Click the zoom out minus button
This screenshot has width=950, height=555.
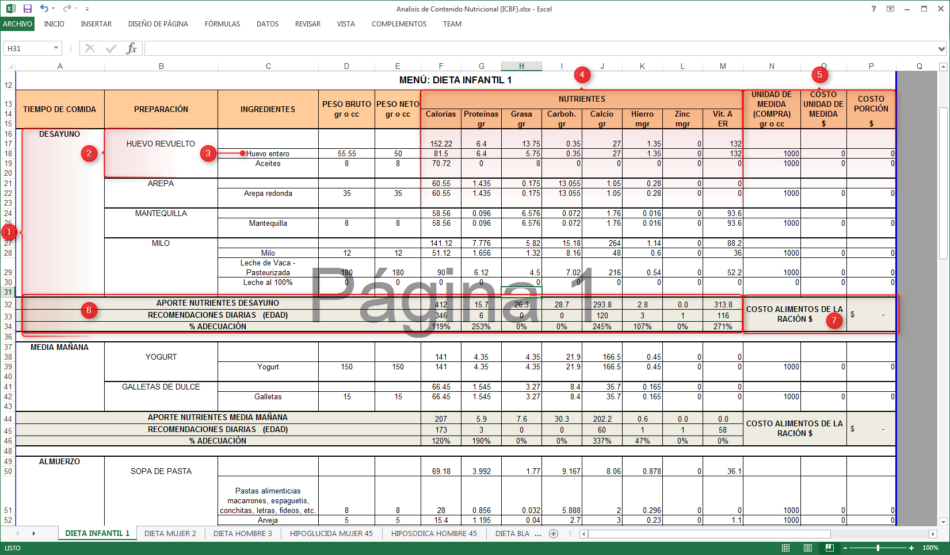[845, 548]
